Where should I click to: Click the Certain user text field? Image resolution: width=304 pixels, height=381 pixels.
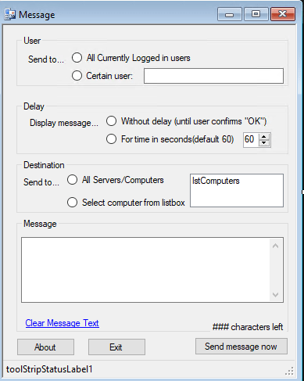click(x=213, y=76)
